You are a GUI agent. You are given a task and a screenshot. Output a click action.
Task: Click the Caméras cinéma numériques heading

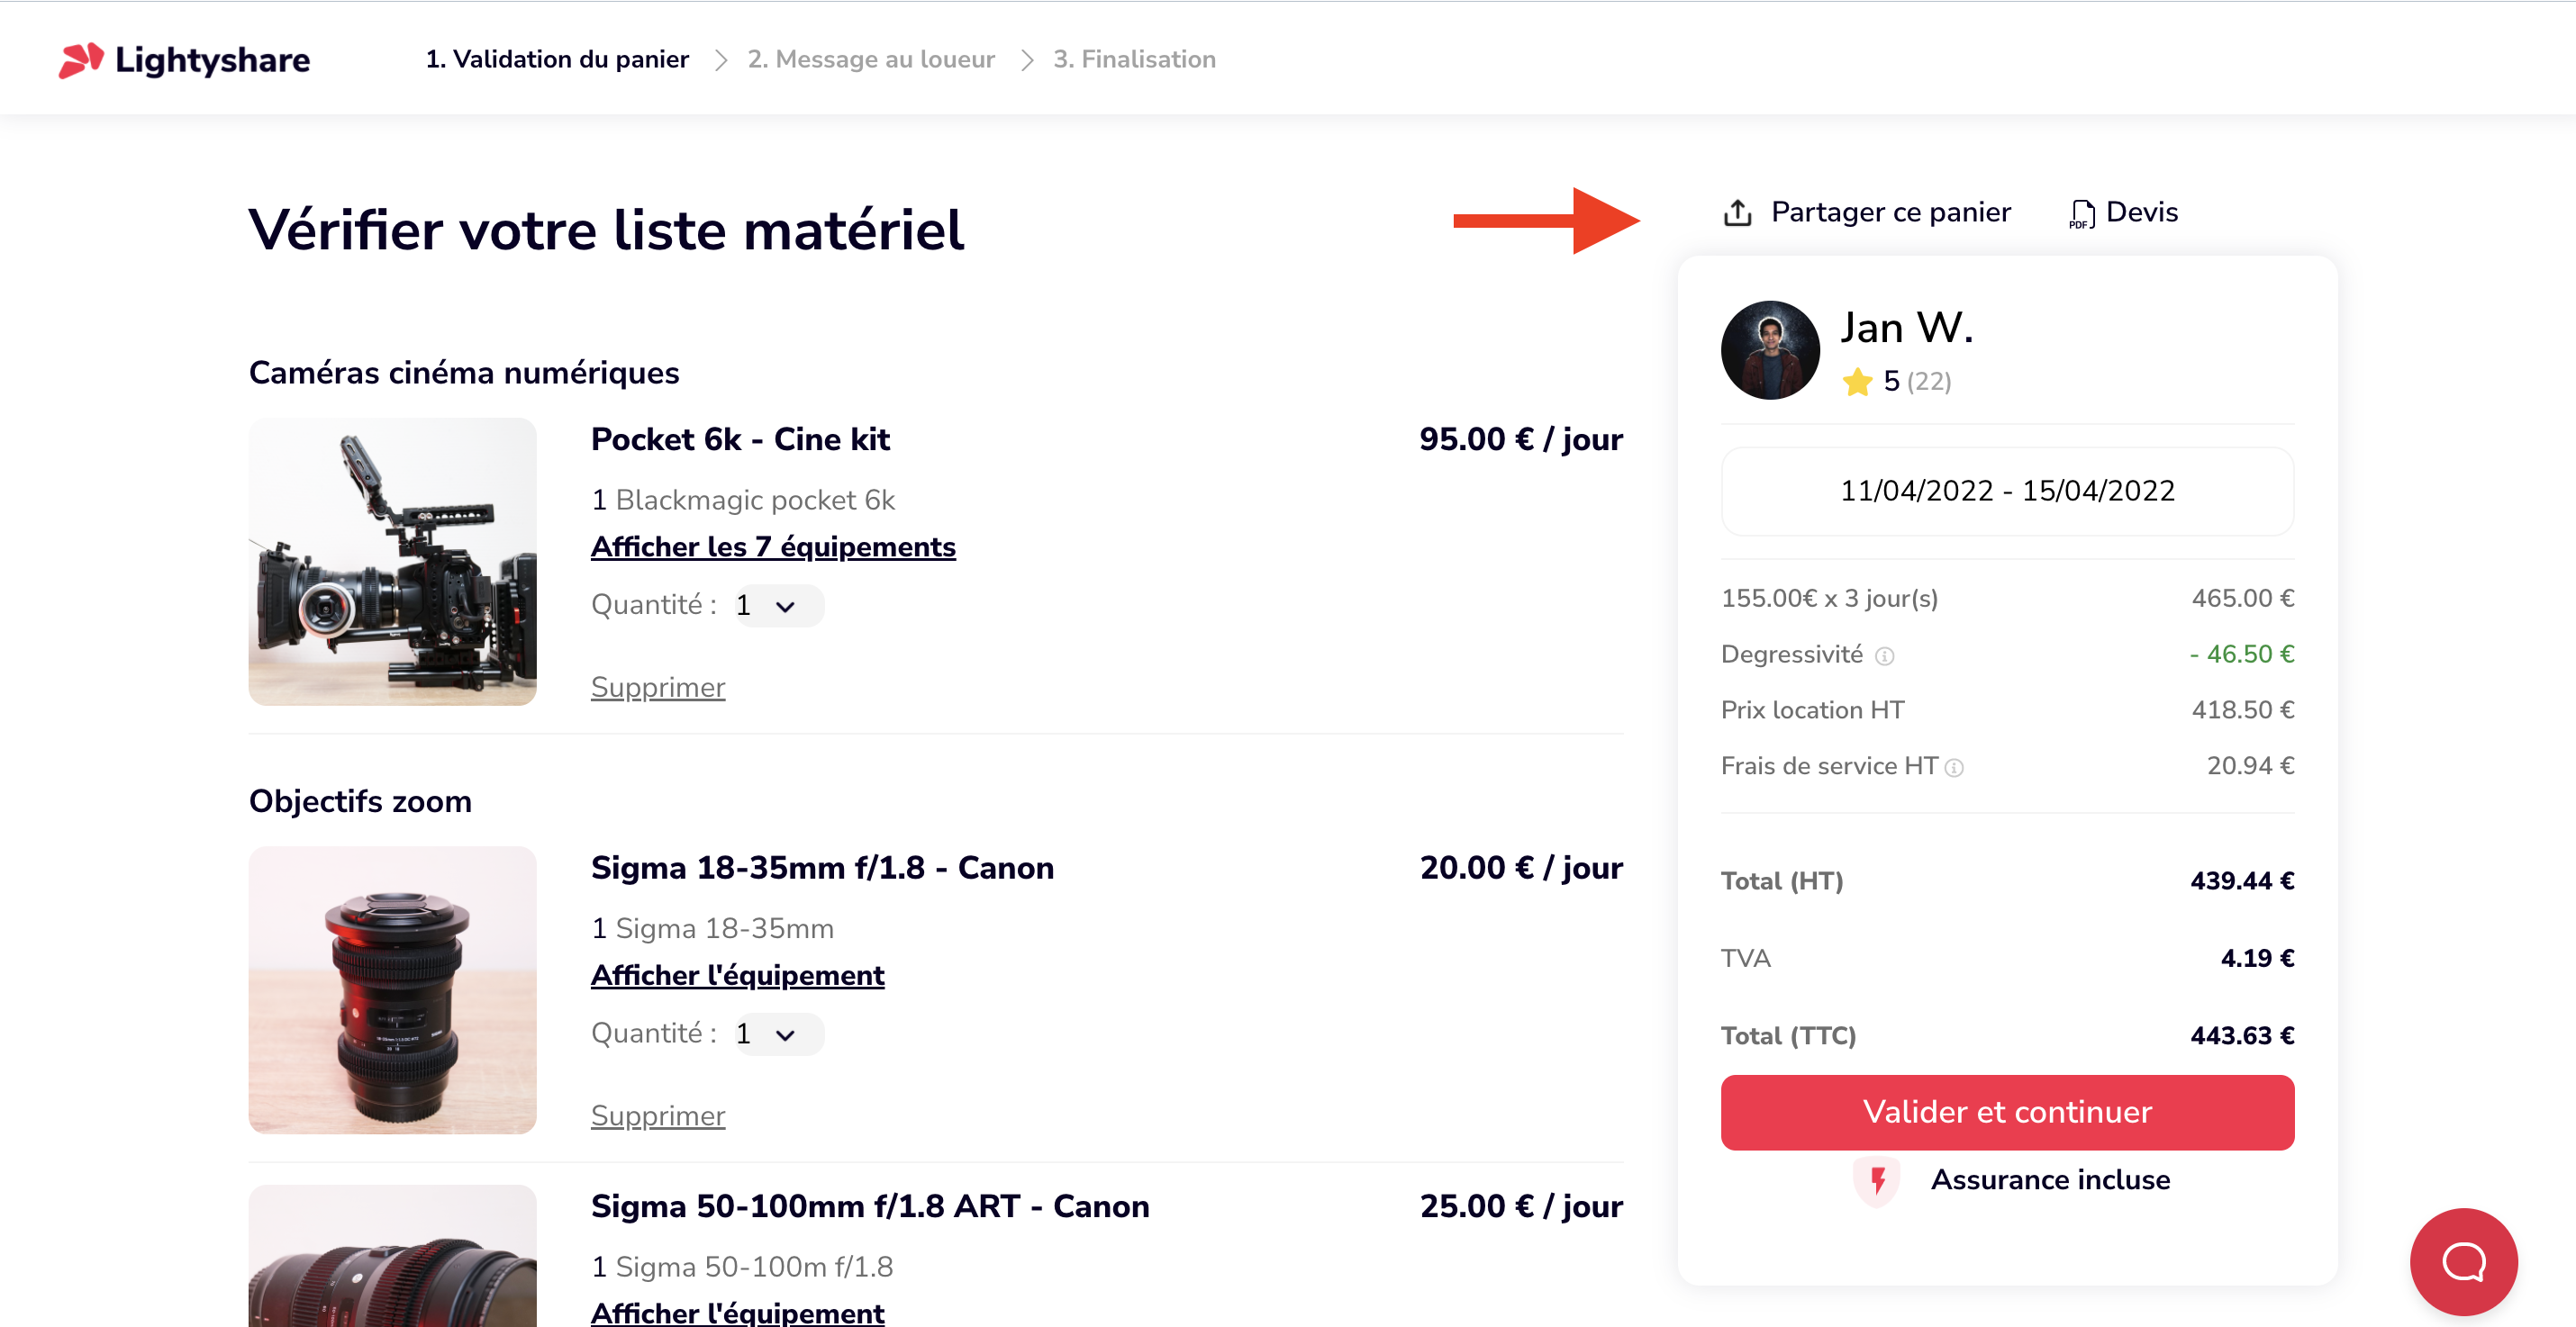pyautogui.click(x=464, y=373)
